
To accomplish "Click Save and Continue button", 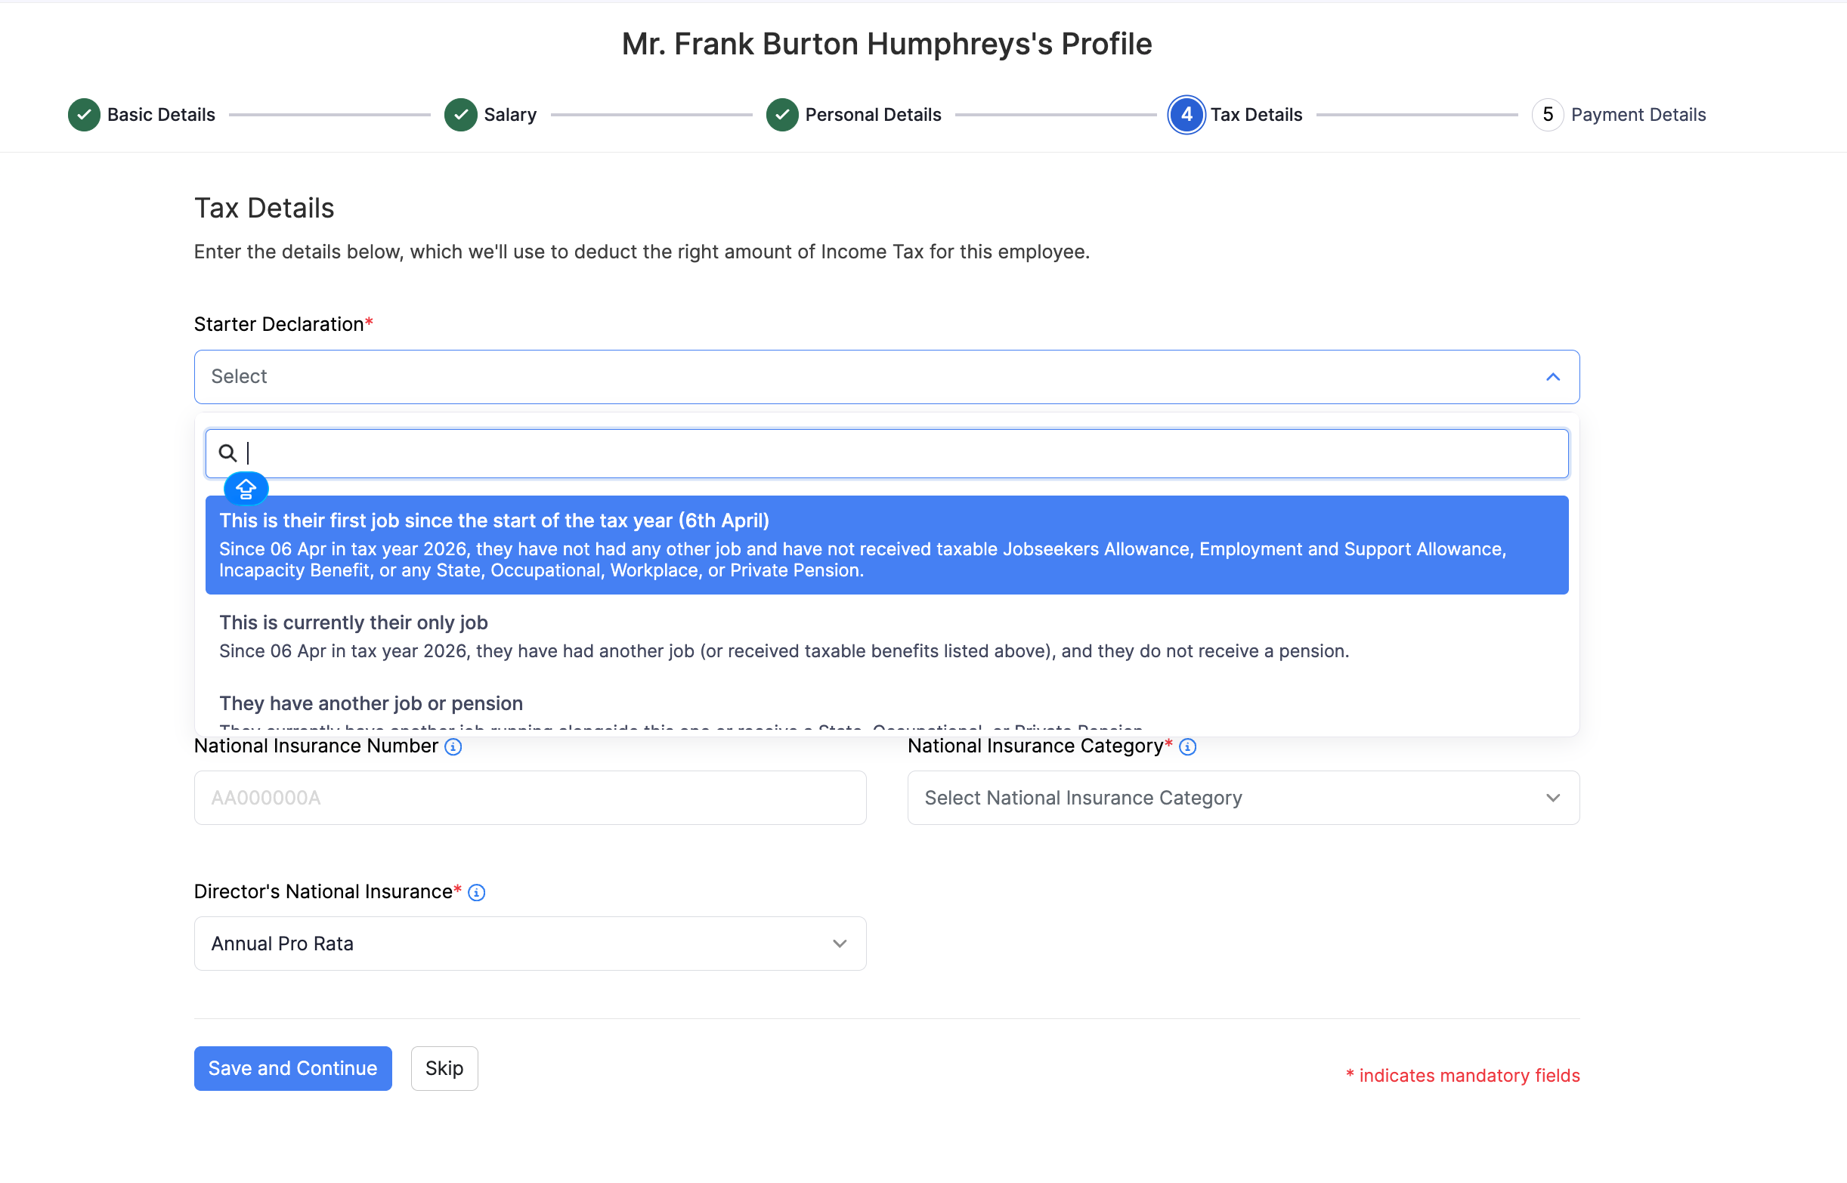I will tap(292, 1067).
